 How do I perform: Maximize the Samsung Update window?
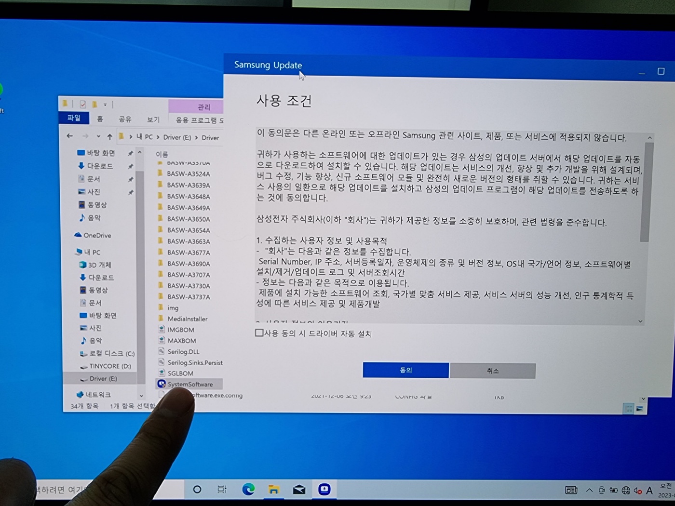(x=661, y=71)
